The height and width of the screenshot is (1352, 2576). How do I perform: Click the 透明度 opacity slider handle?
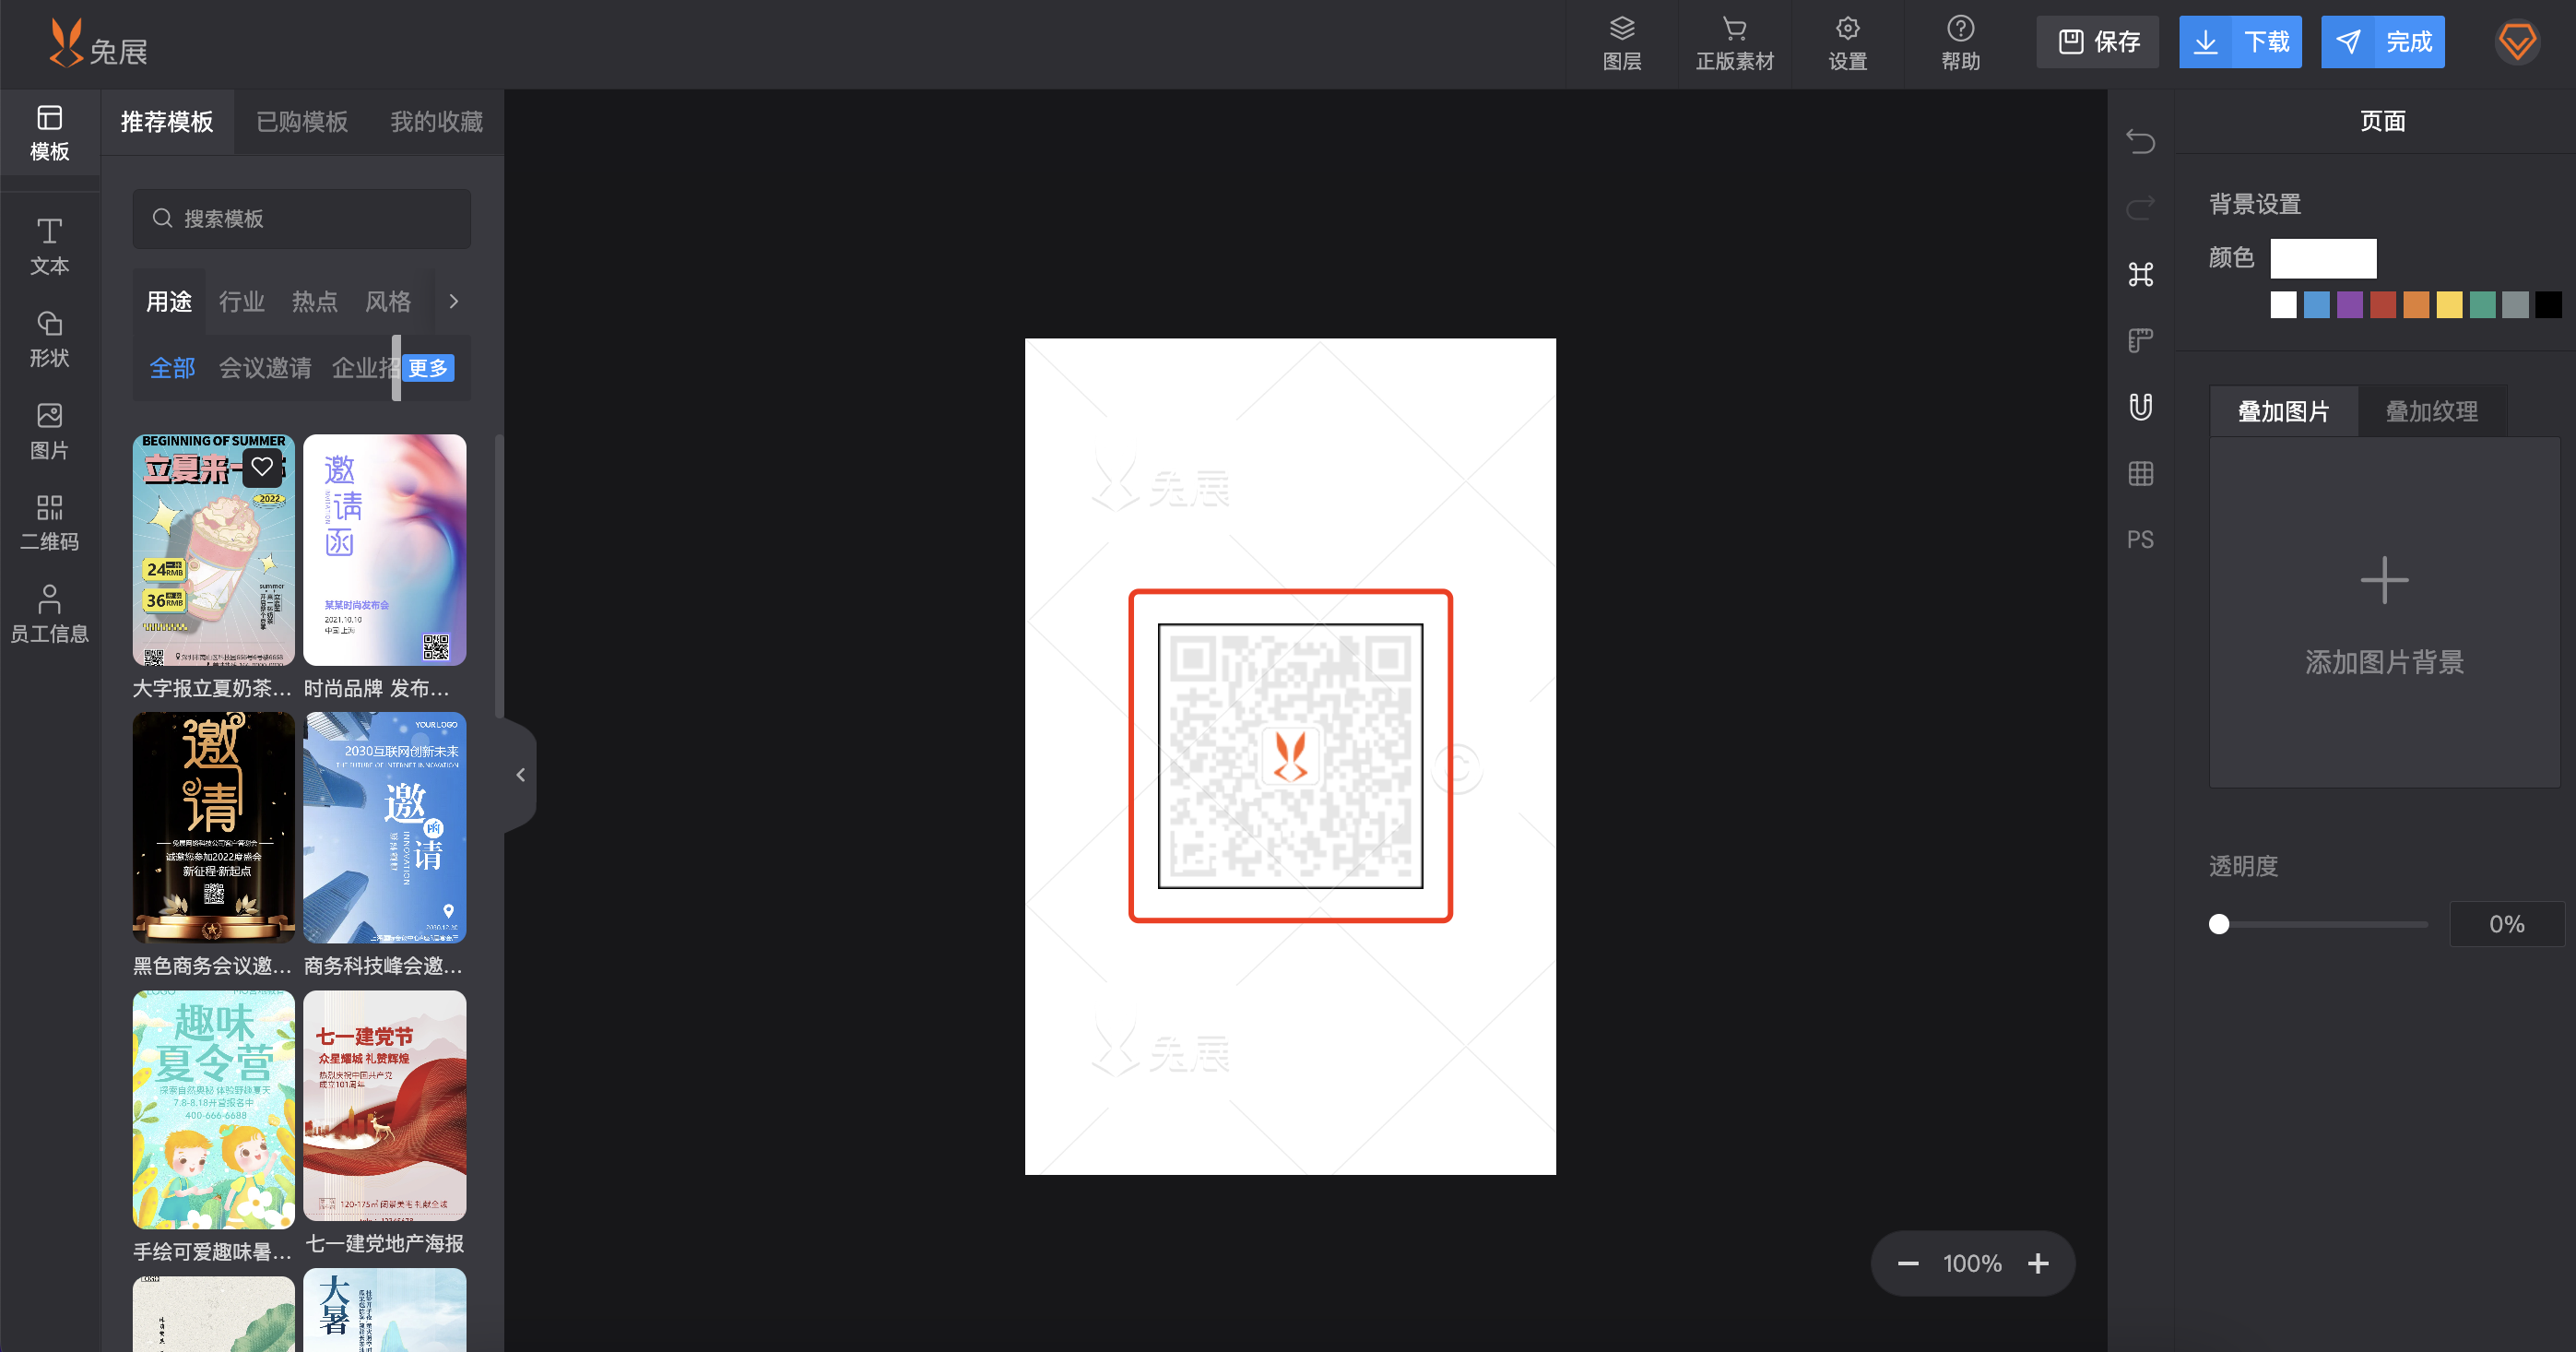click(x=2218, y=924)
